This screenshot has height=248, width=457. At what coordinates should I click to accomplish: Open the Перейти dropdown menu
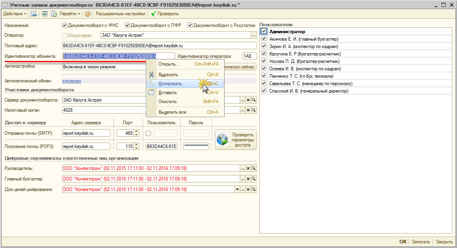coord(70,14)
